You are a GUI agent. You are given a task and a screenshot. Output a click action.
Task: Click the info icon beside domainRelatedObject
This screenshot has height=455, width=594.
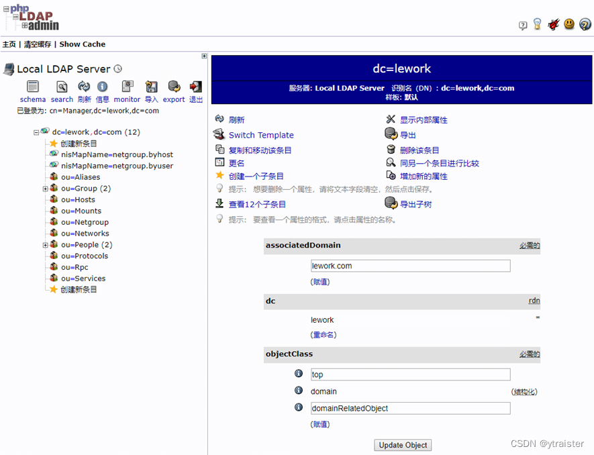coord(299,407)
